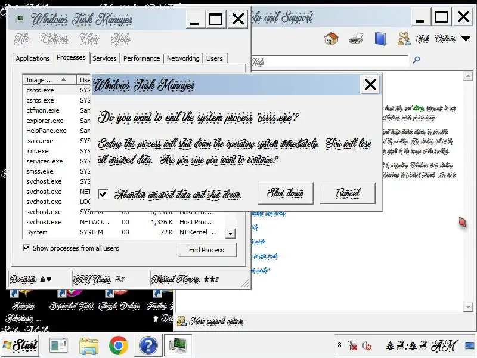Toggle Show processes from all users
Image resolution: width=477 pixels, height=358 pixels.
[x=26, y=248]
